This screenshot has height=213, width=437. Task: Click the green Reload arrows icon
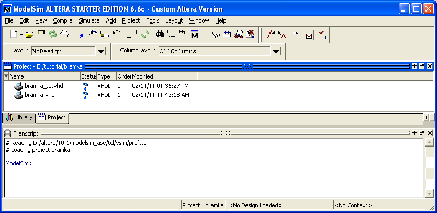(53, 35)
